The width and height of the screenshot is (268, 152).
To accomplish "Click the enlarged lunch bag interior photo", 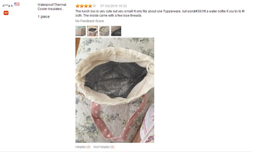I will pos(115,90).
